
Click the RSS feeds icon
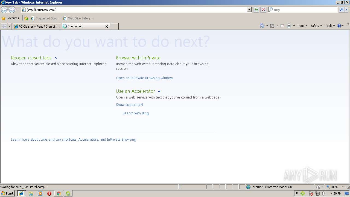click(272, 26)
